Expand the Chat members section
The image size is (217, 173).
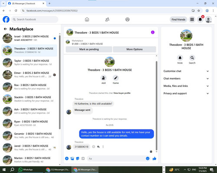(x=186, y=79)
